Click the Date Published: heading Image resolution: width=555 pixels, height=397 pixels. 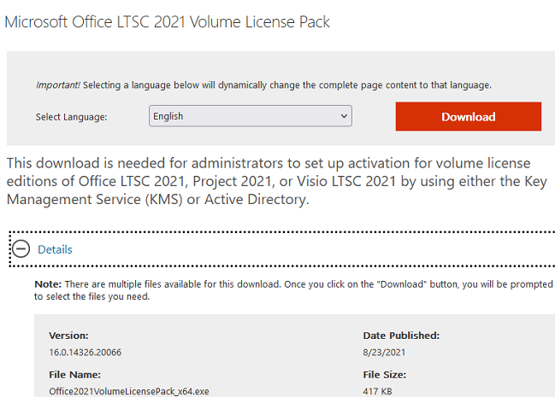click(401, 336)
